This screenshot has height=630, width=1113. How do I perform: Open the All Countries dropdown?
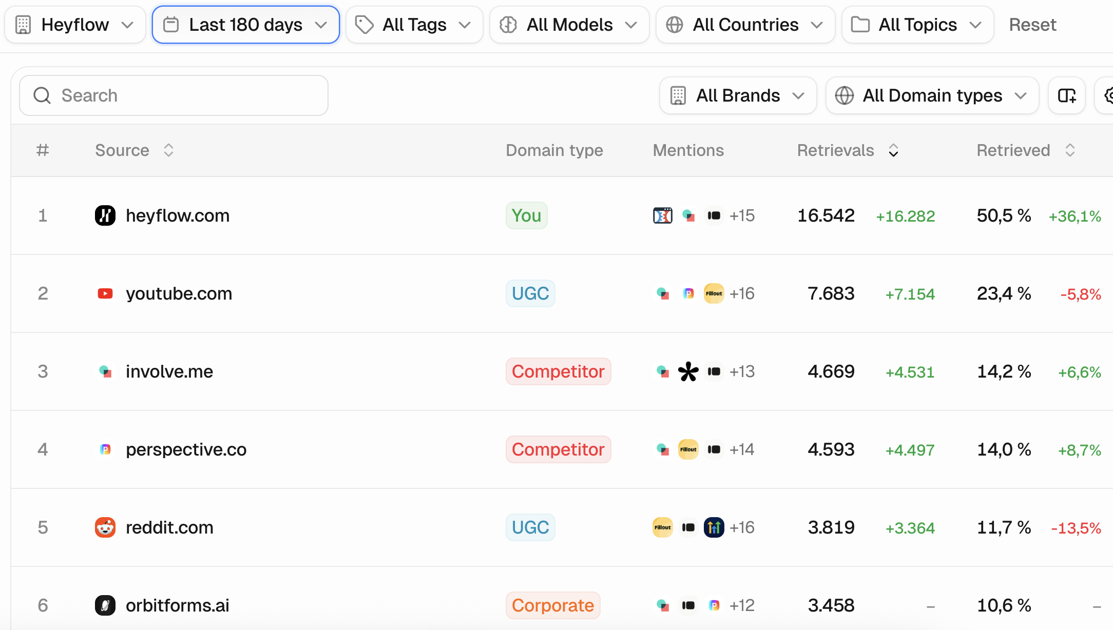pyautogui.click(x=745, y=25)
